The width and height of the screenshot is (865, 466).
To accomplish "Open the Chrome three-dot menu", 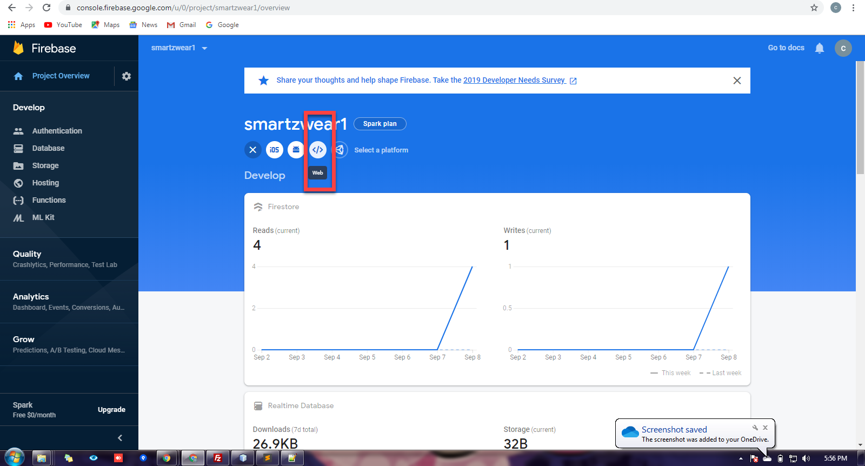I will click(853, 8).
